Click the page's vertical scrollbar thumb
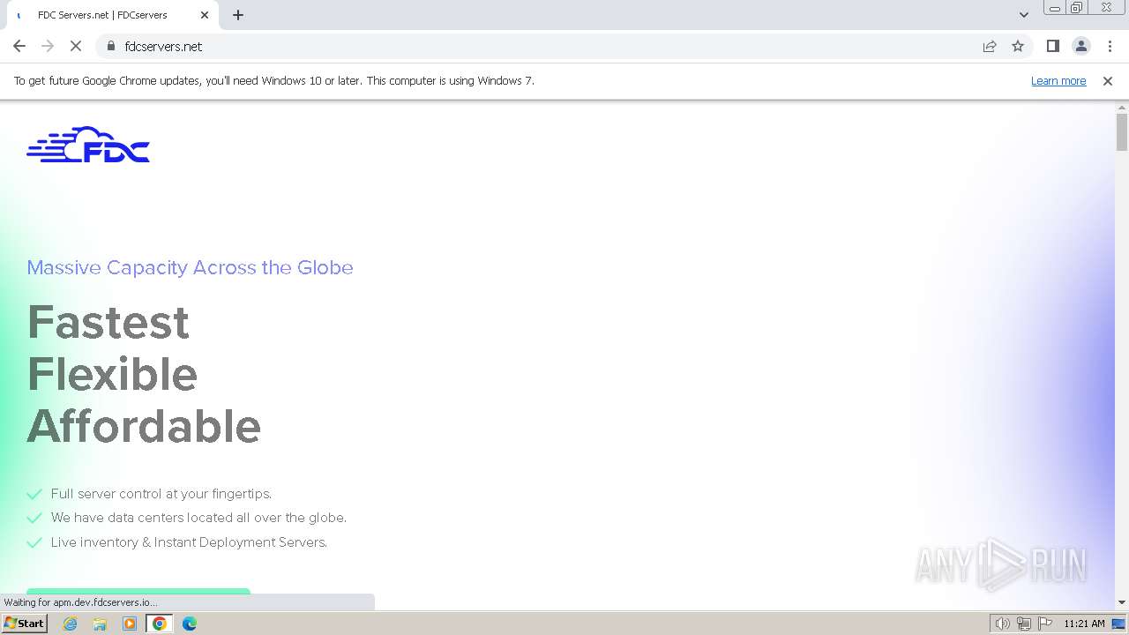Image resolution: width=1129 pixels, height=635 pixels. [x=1122, y=132]
